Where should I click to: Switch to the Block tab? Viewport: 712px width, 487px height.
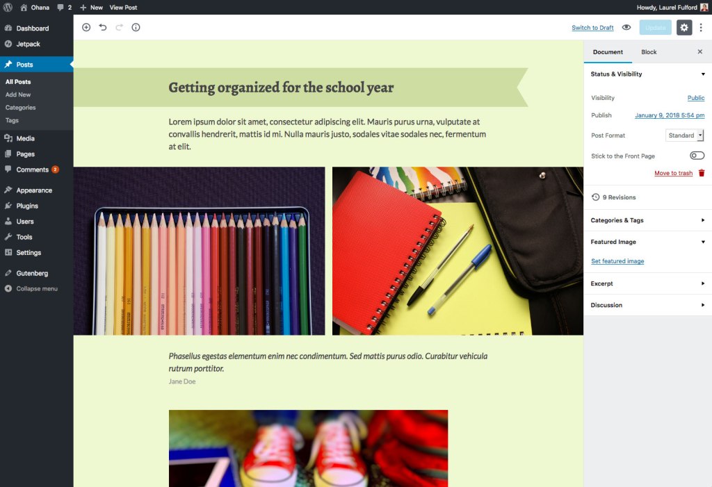[649, 52]
